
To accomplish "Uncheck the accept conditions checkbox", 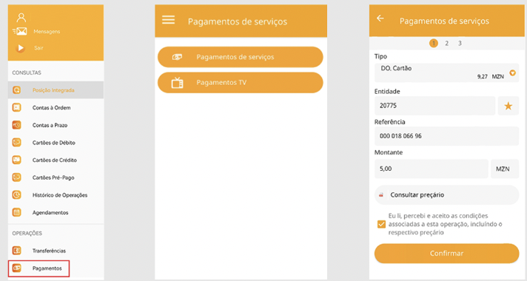I will [381, 224].
